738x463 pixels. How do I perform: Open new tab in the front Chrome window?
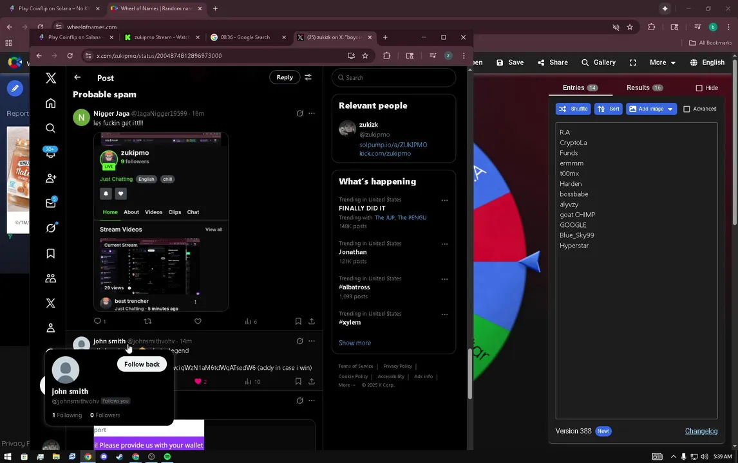[x=385, y=37]
